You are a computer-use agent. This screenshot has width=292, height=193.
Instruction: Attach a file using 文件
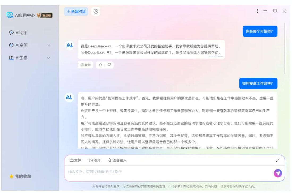[75, 160]
